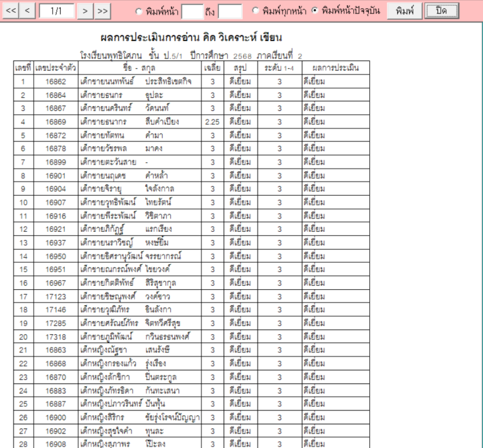Select the พิมพ์หน้า page range radio button
This screenshot has height=448, width=483.
tap(139, 11)
